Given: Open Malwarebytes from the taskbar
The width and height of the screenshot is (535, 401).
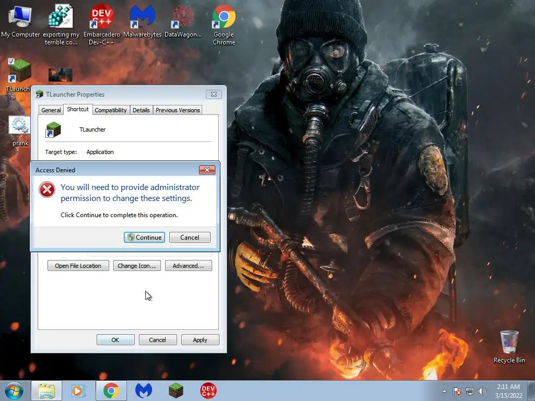Looking at the screenshot, I should tap(144, 391).
